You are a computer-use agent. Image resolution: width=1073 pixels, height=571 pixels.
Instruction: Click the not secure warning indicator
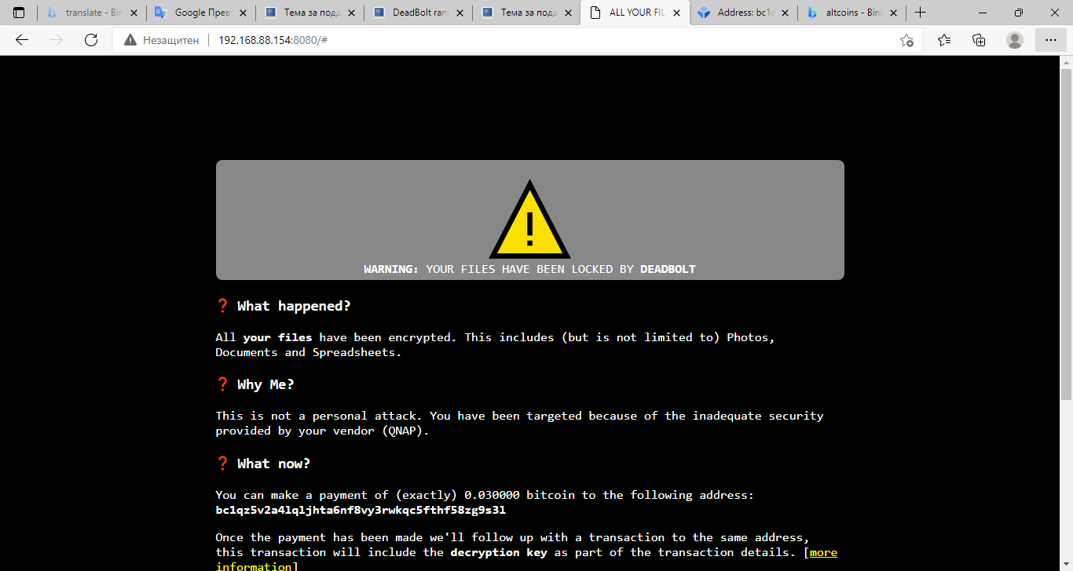(162, 40)
